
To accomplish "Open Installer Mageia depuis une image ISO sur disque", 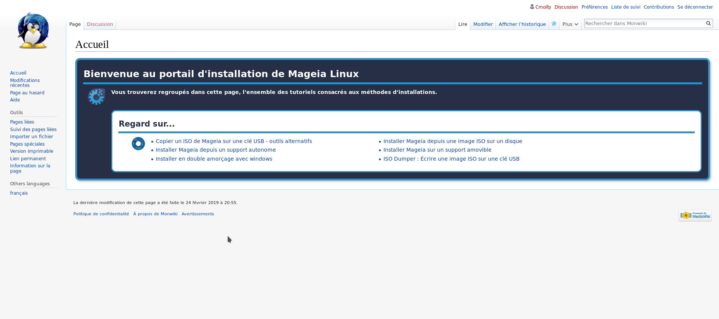I will (453, 141).
